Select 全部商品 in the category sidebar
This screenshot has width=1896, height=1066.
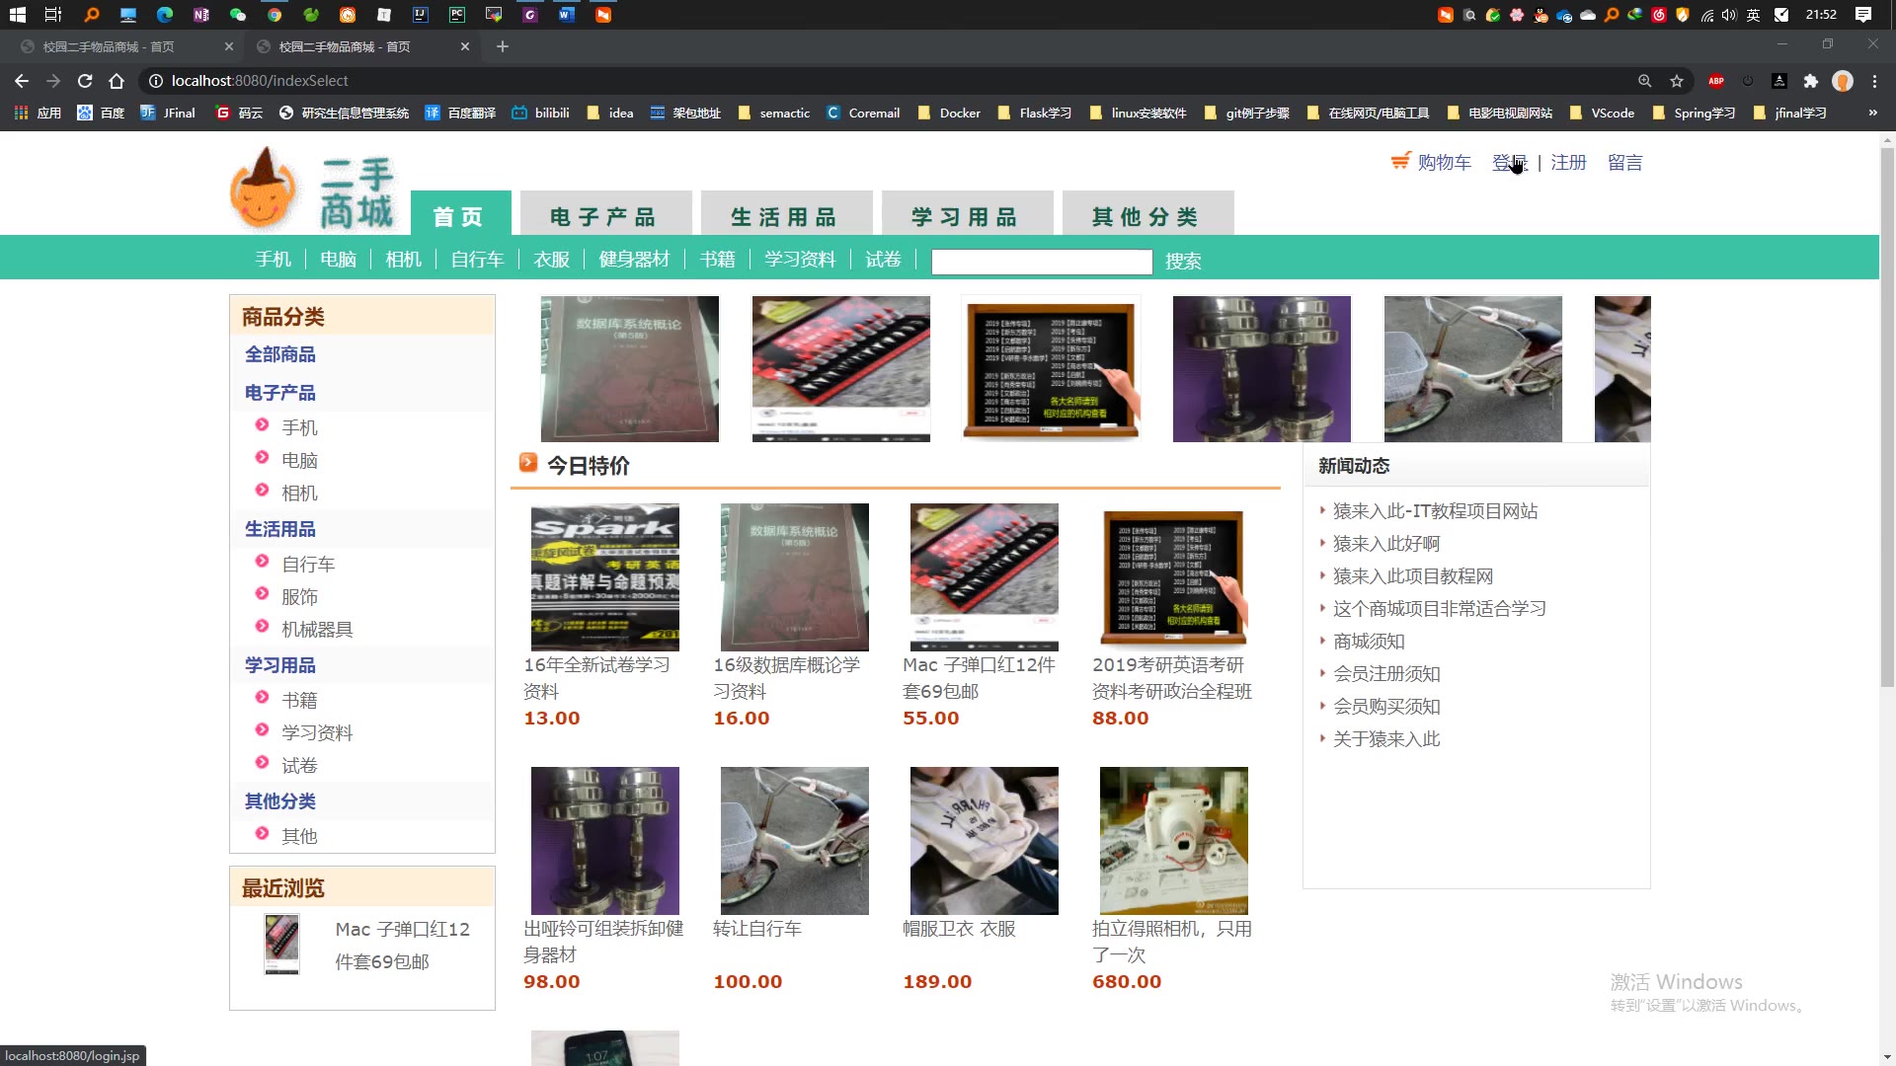[x=280, y=354]
